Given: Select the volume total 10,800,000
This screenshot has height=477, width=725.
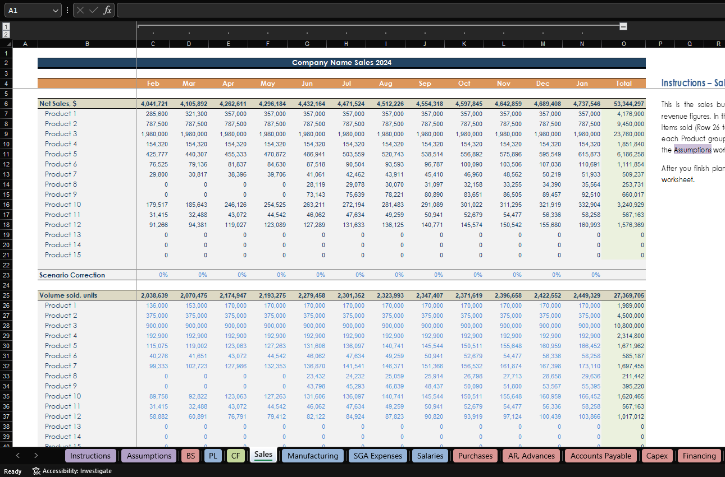Looking at the screenshot, I should 624,326.
